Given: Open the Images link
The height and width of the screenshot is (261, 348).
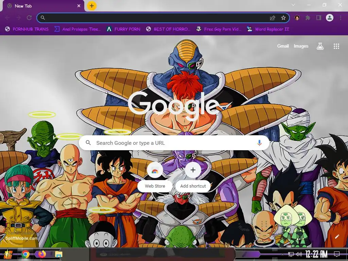Looking at the screenshot, I should coord(301,46).
